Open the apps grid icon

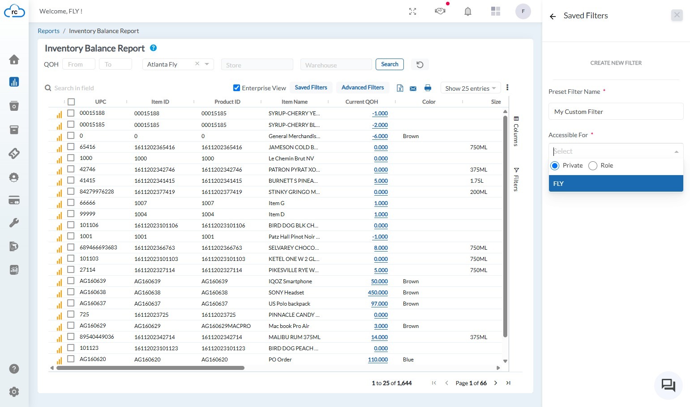coord(495,11)
